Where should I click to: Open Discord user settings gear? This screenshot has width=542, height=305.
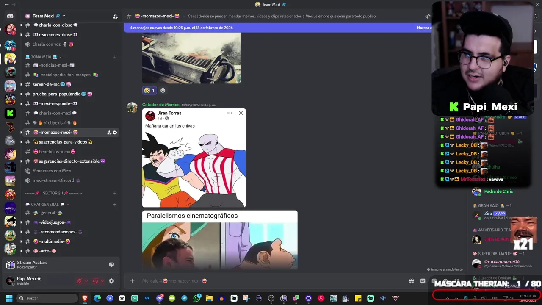tap(111, 281)
